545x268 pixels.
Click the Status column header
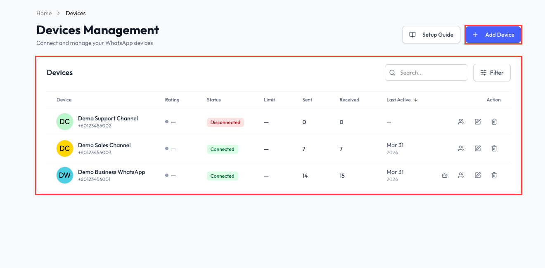pyautogui.click(x=214, y=100)
